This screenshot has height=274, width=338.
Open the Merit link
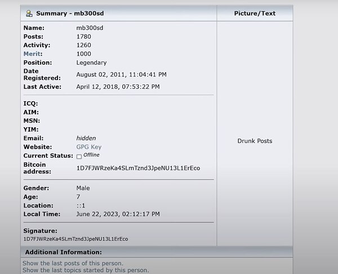32,54
